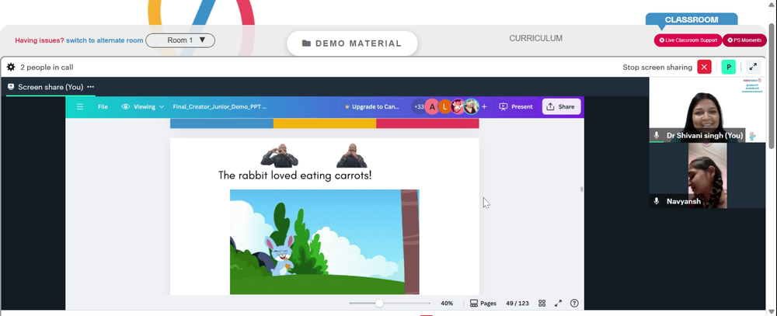Screen dimensions: 777x316
Task: Click PS Moments button
Action: tap(744, 40)
